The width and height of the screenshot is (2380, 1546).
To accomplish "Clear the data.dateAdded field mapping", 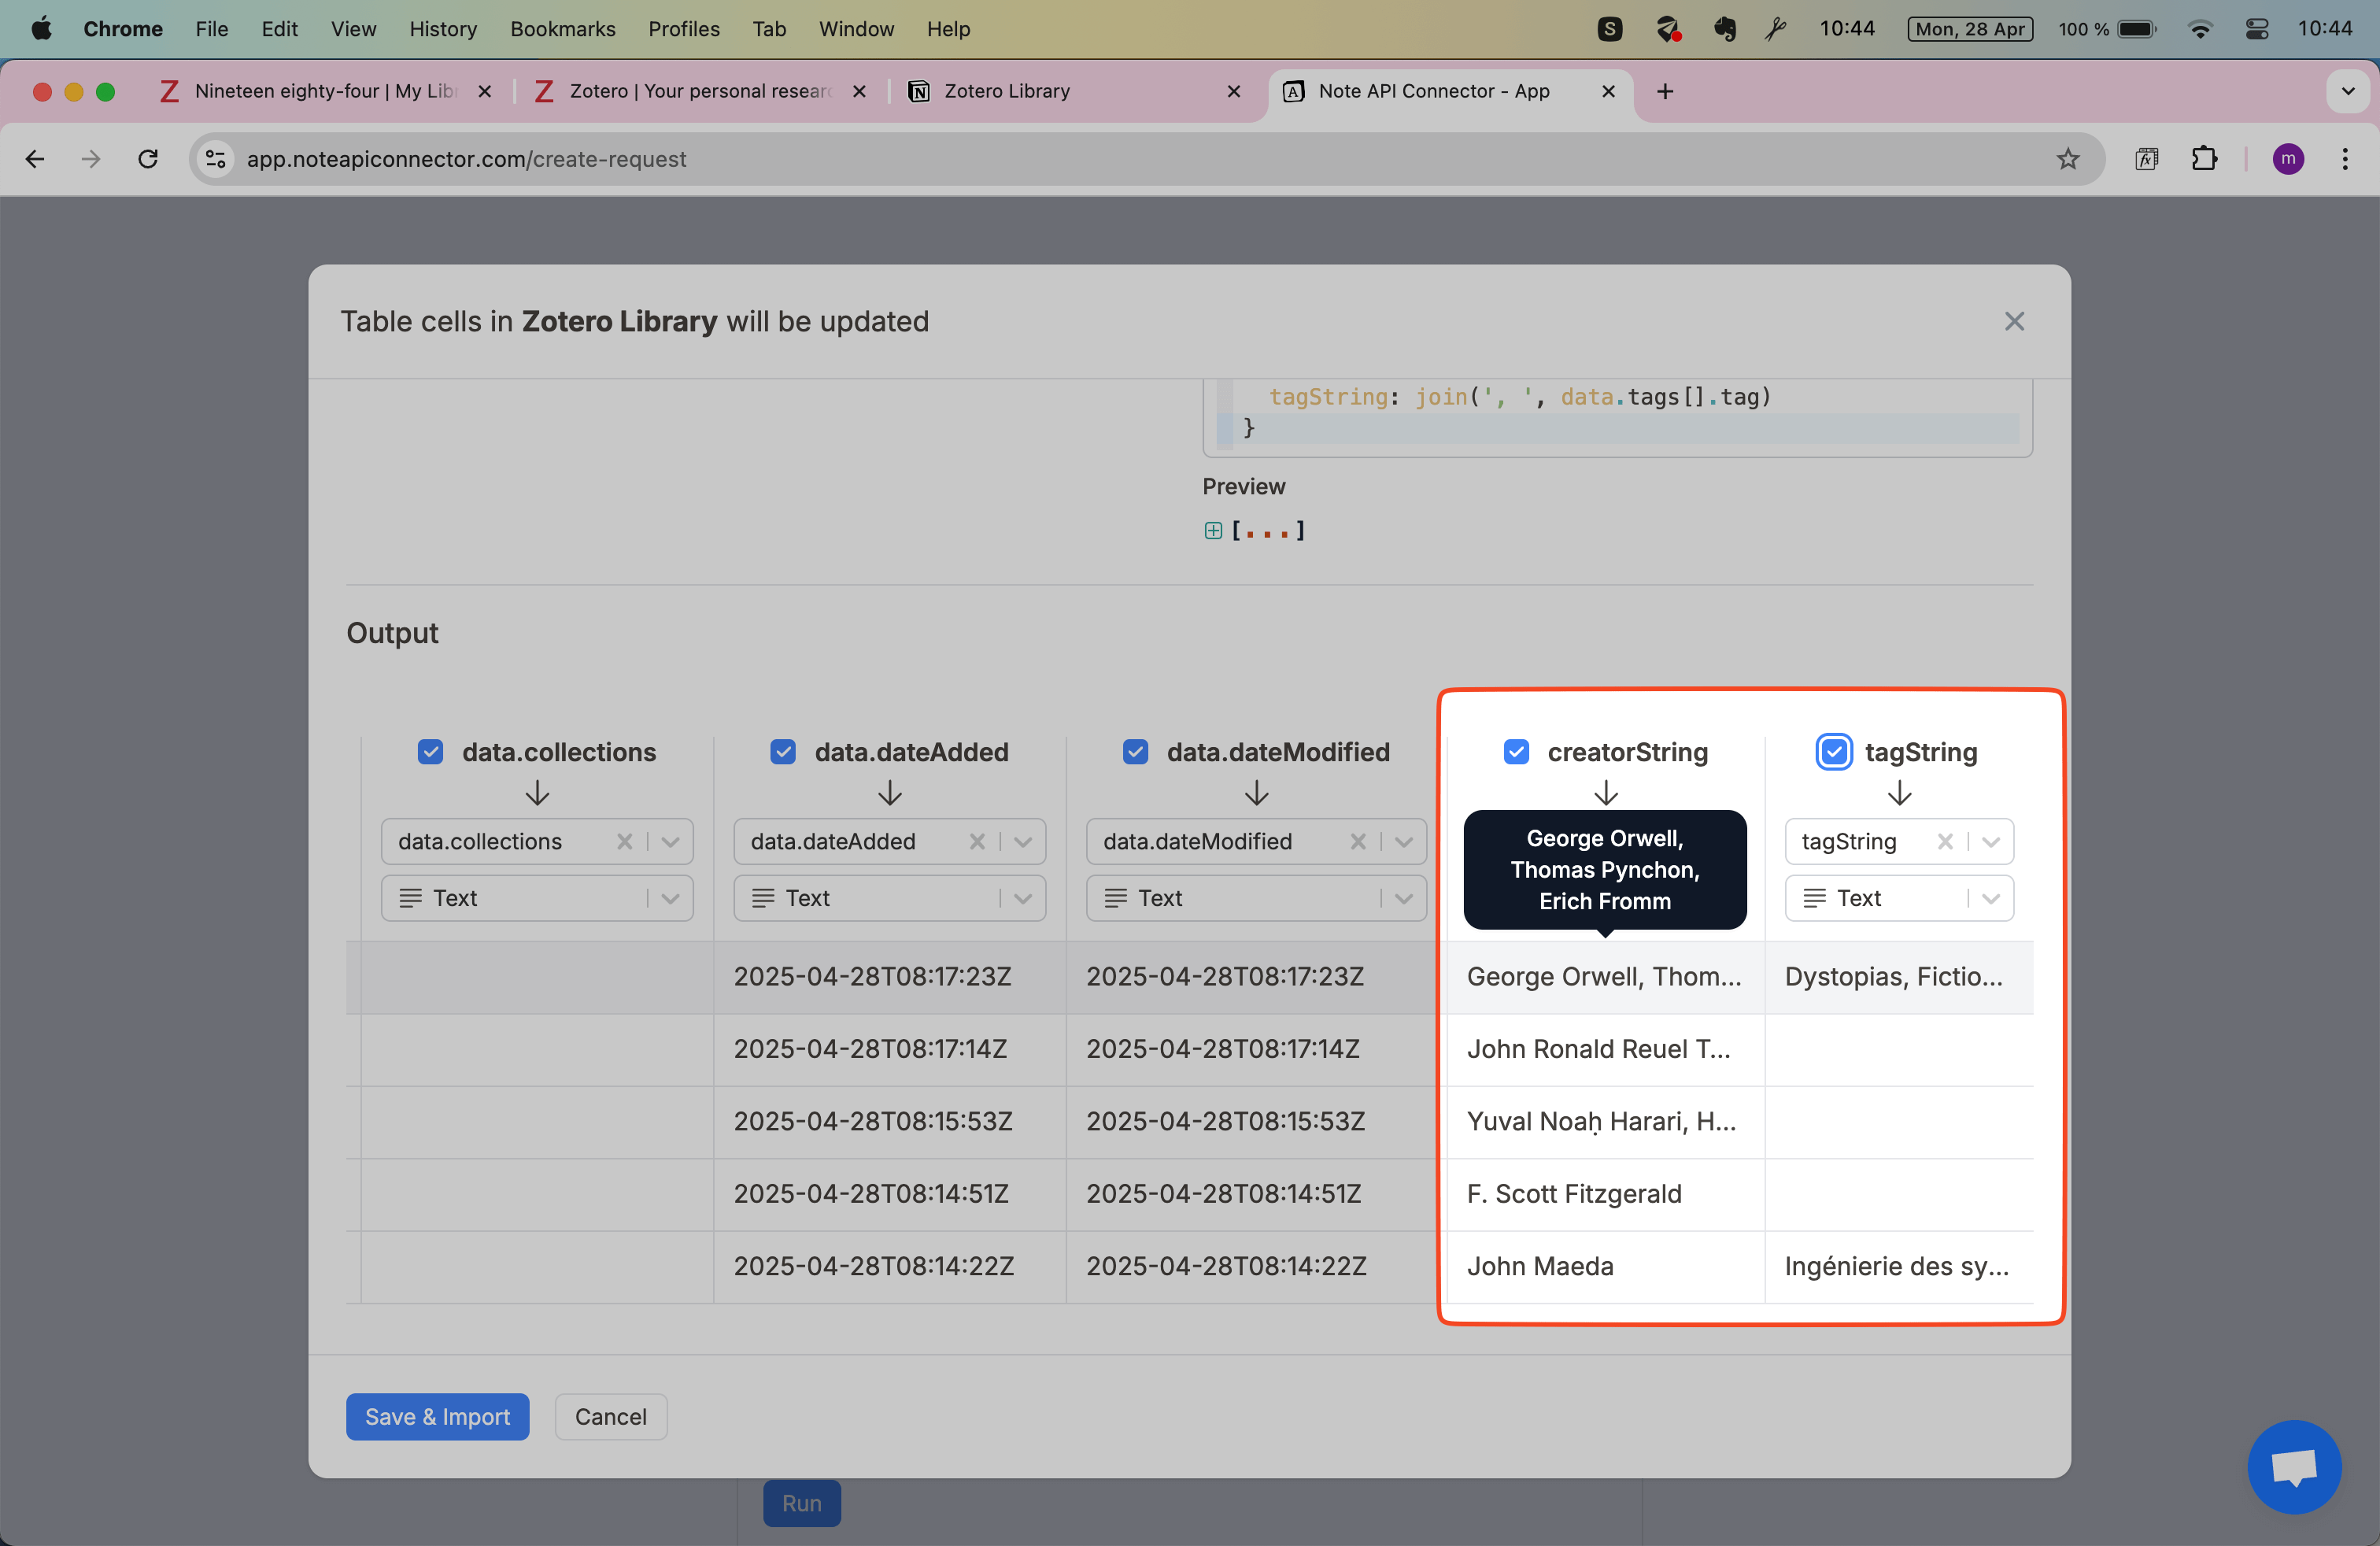I will 977,841.
